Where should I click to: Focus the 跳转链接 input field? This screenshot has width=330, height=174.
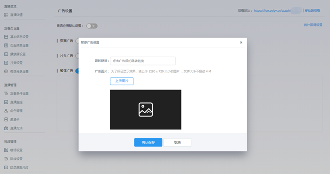[143, 61]
